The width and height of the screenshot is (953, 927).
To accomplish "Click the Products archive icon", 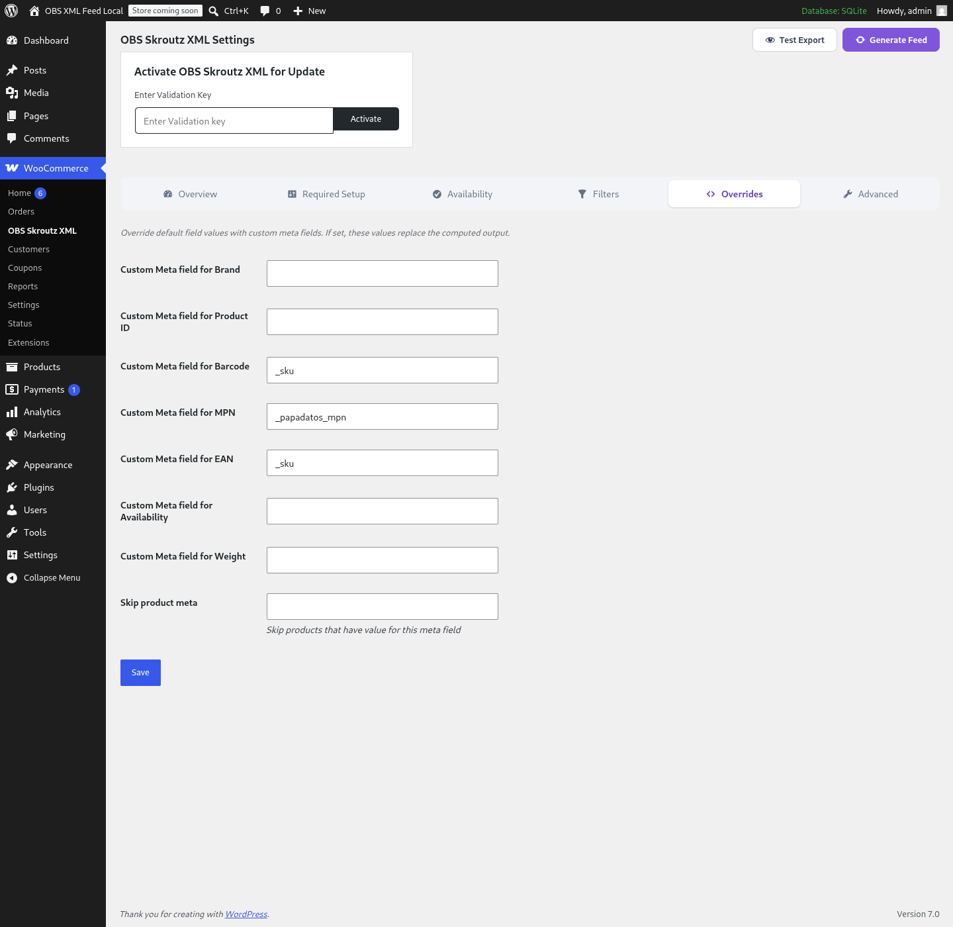I will pos(12,367).
